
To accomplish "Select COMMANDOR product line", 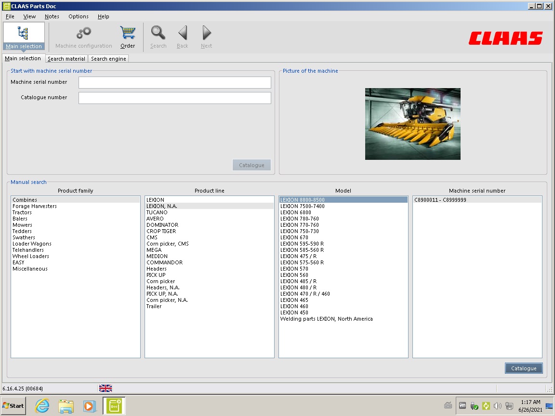I will click(209, 262).
